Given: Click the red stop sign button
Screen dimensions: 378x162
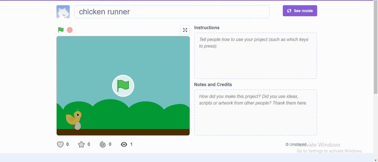Looking at the screenshot, I should click(x=70, y=30).
